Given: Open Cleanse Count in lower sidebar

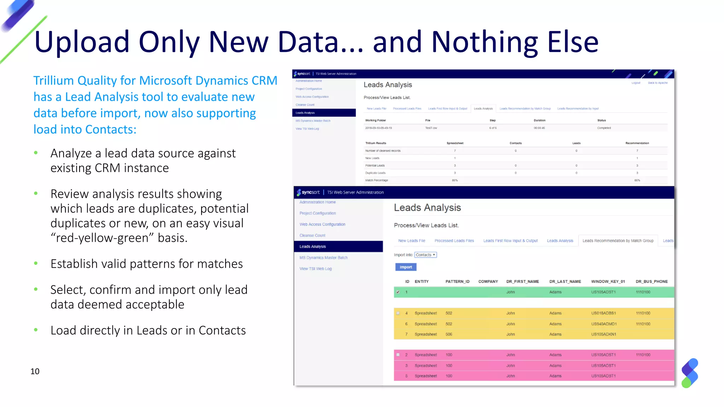Looking at the screenshot, I should click(x=312, y=236).
